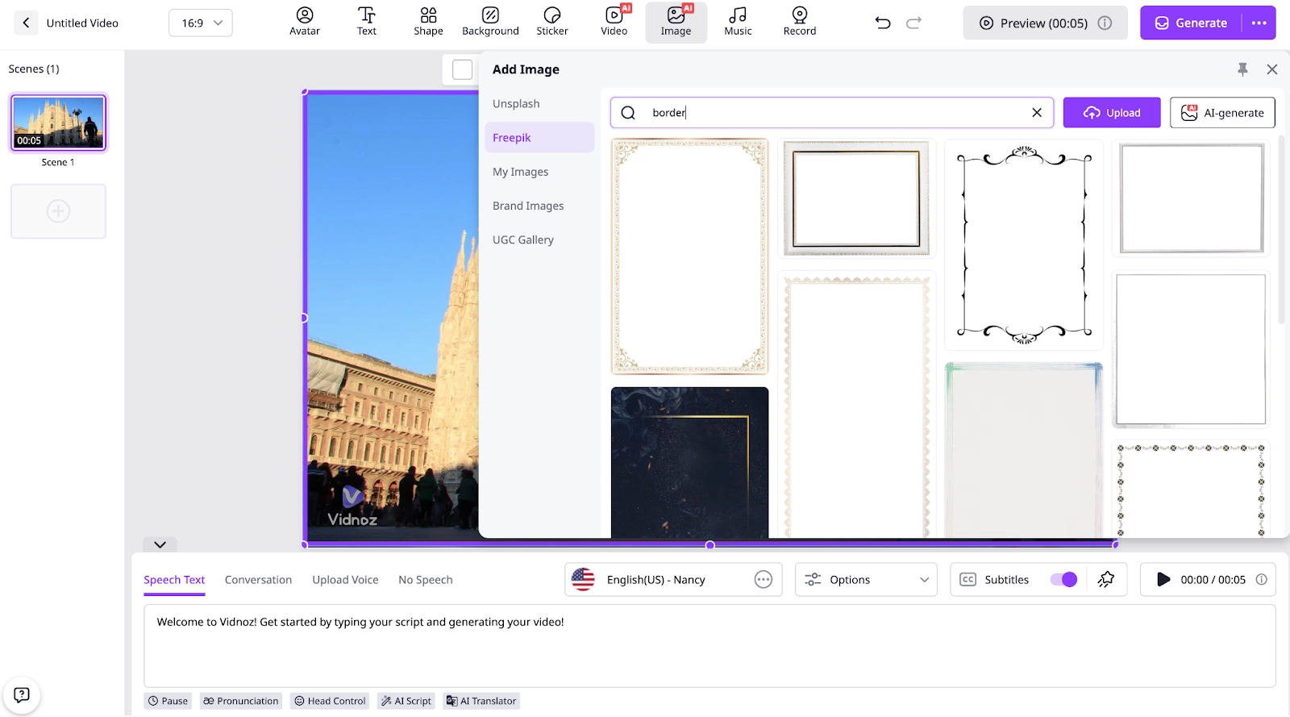
Task: Switch to the Unsplash image source
Action: 516,104
